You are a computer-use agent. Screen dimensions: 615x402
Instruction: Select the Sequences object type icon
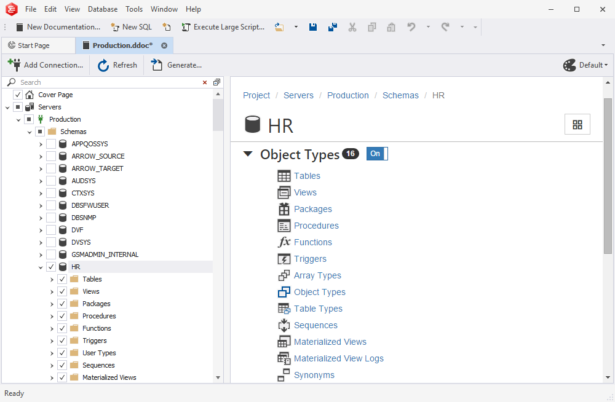285,325
